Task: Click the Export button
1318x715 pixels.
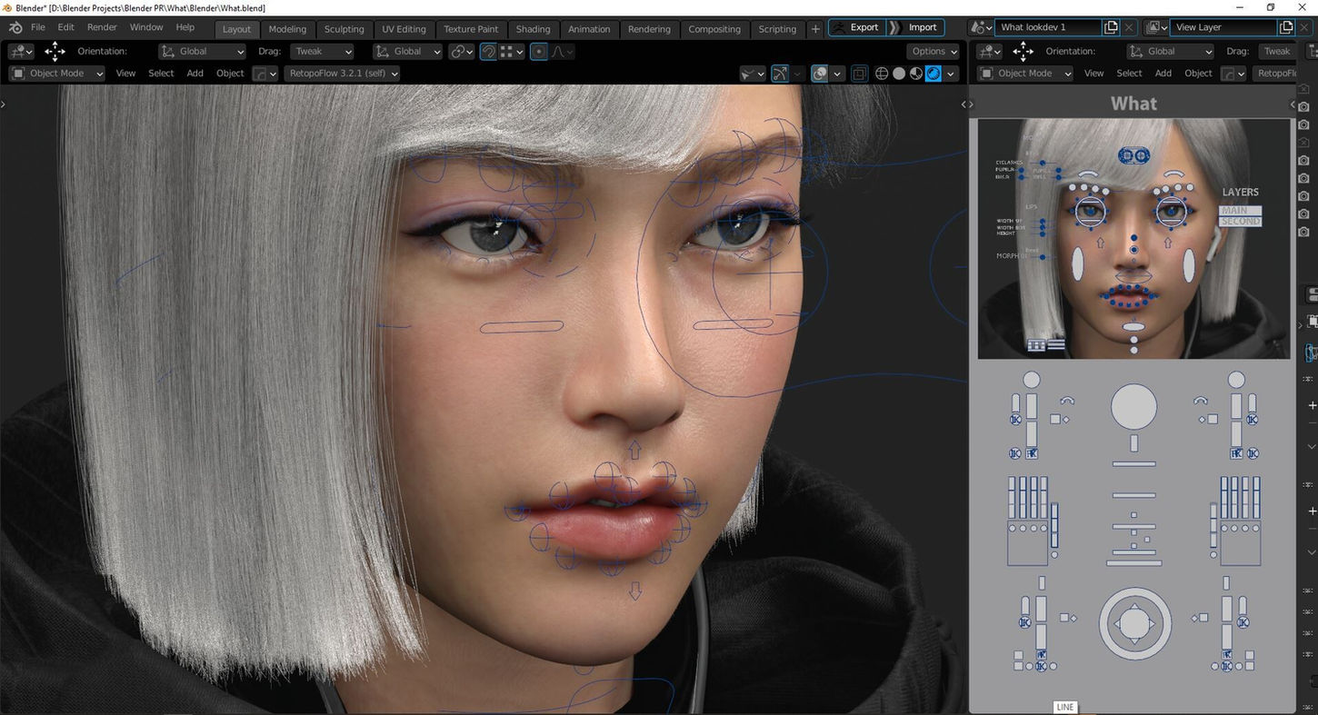Action: pos(857,27)
